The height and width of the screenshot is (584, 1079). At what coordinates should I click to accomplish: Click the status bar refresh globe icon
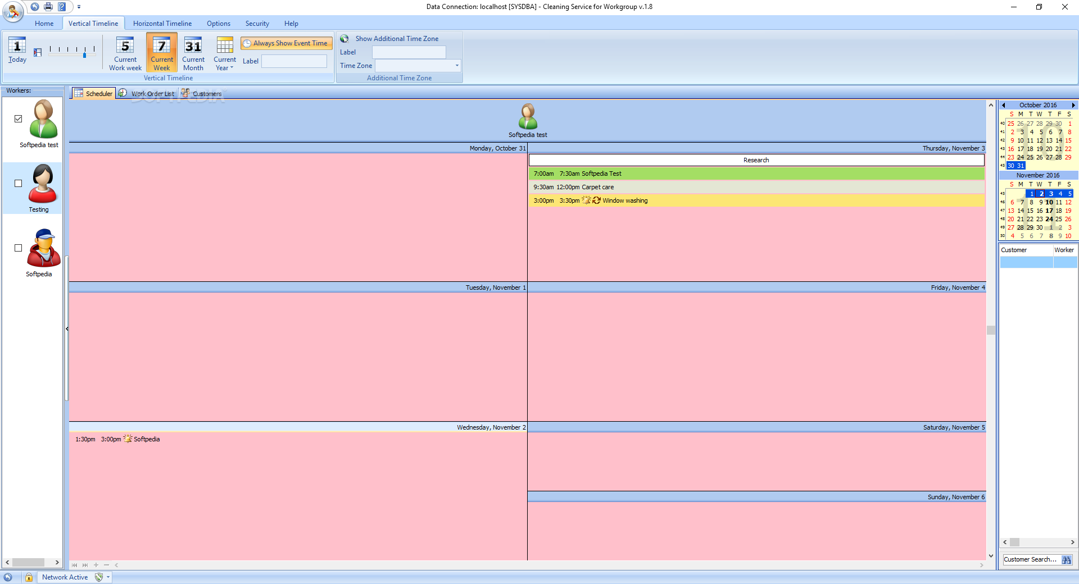(8, 577)
